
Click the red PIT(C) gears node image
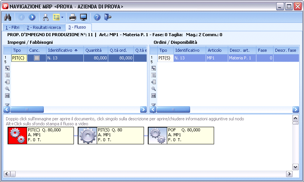[17, 136]
